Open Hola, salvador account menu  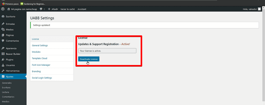[x=250, y=9]
